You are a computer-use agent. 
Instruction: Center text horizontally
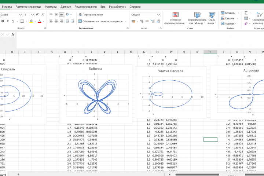click(x=56, y=21)
